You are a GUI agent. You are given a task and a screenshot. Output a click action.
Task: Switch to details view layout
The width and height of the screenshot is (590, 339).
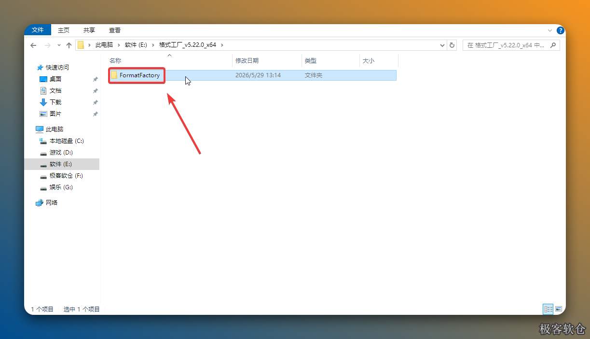coord(548,309)
